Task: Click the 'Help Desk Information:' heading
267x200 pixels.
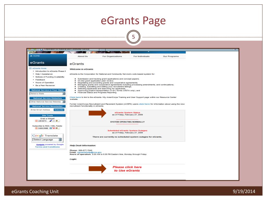Action: coord(83,146)
